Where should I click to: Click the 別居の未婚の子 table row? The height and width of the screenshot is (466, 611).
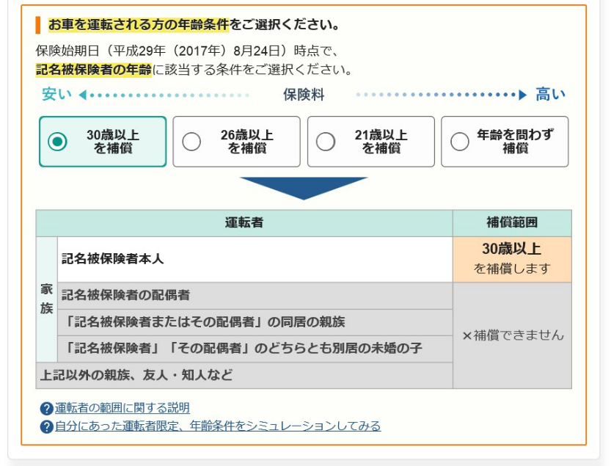pos(255,349)
